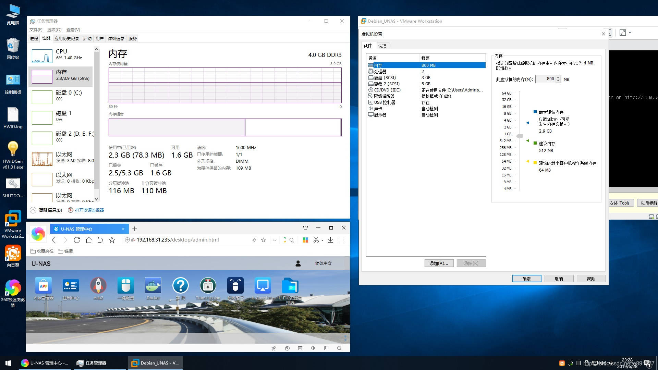This screenshot has width=658, height=370.
Task: Click browser undo-close icon
Action: [100, 240]
